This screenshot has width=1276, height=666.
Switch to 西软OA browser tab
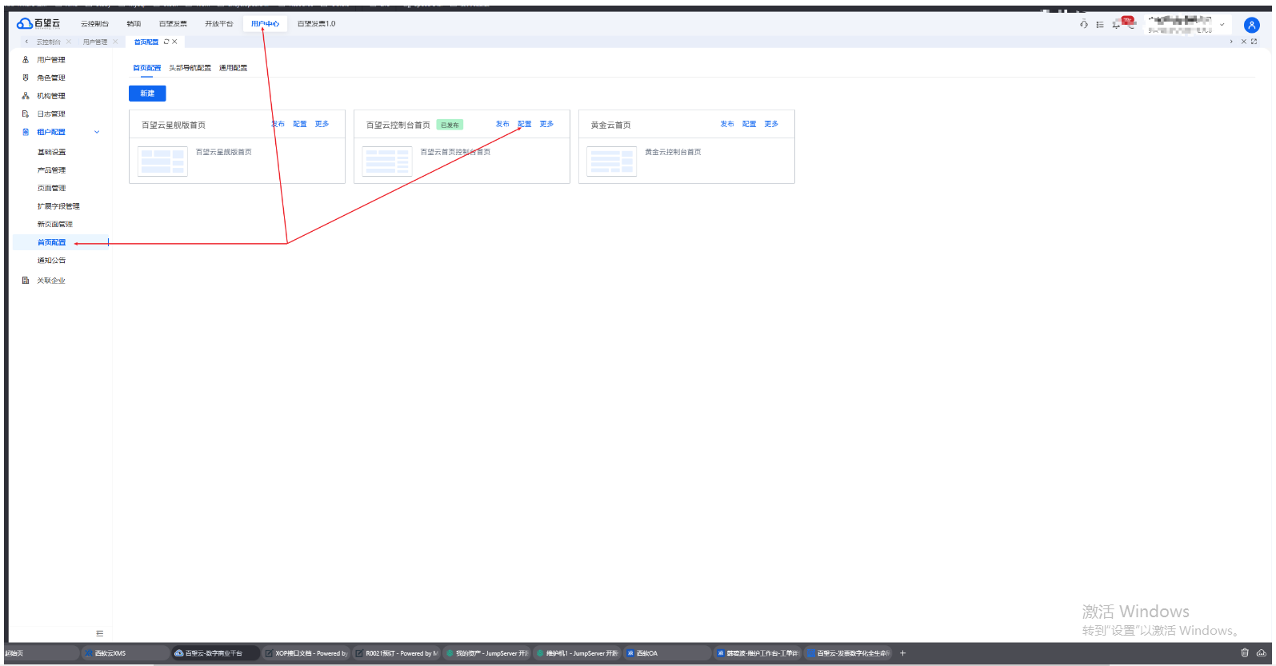(667, 653)
